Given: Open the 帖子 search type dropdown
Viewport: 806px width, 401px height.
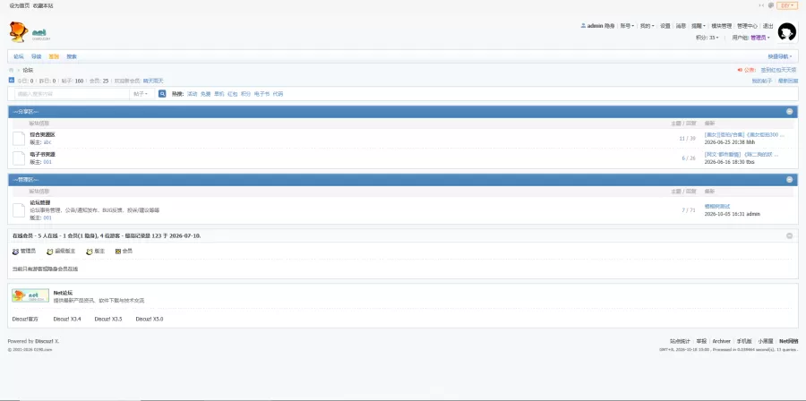Looking at the screenshot, I should pyautogui.click(x=141, y=93).
